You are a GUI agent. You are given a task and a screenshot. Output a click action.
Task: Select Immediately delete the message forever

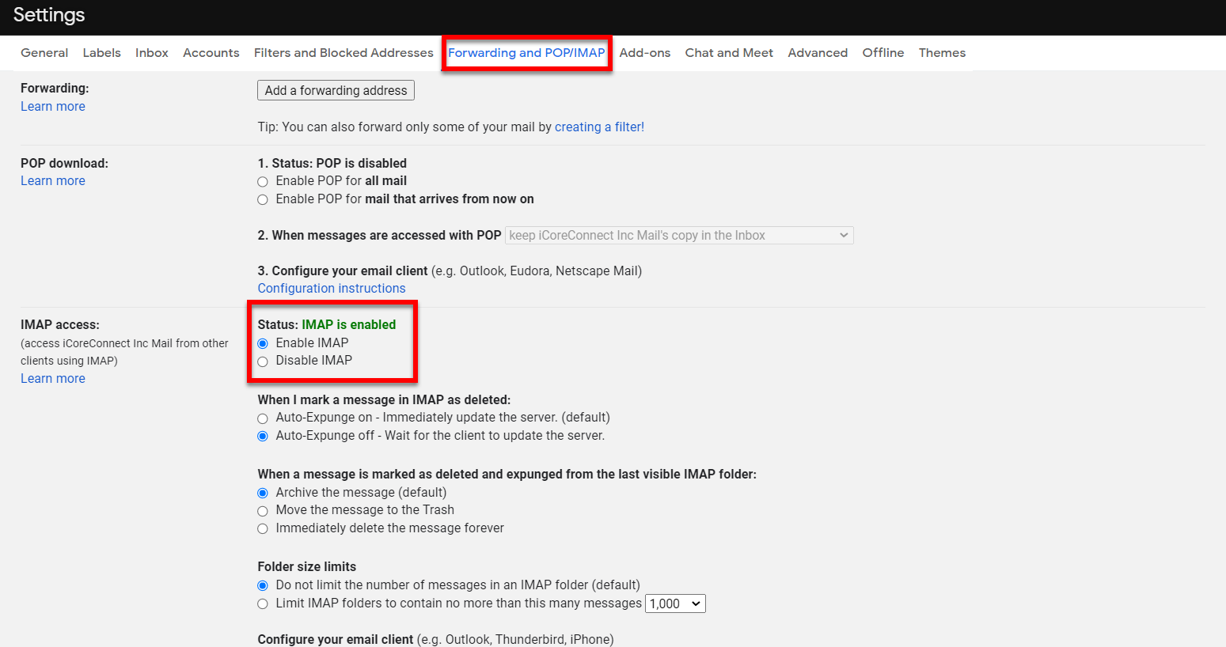262,528
